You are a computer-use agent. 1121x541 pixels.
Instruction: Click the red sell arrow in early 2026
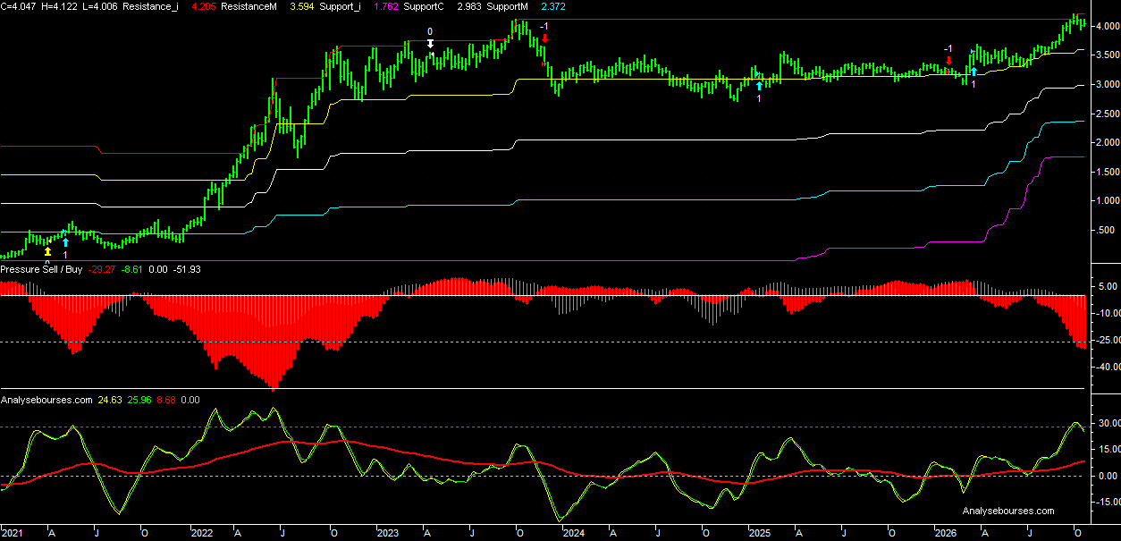tap(948, 61)
